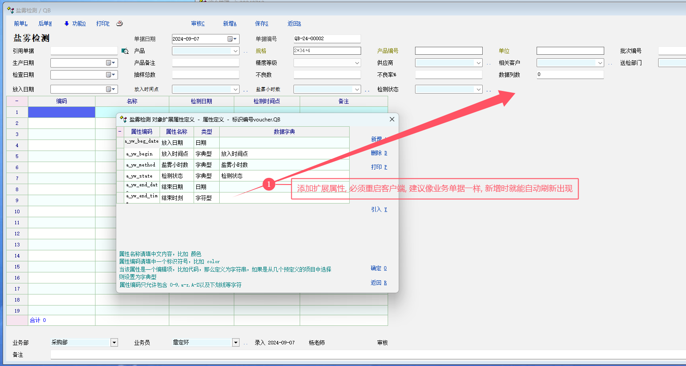This screenshot has width=686, height=366.
Task: Open the 盐雾小时数 dropdown
Action: [357, 90]
